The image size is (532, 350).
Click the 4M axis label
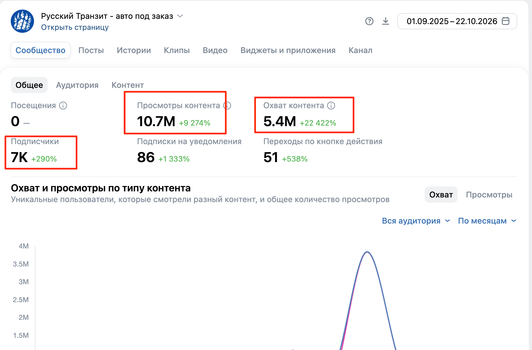click(24, 246)
